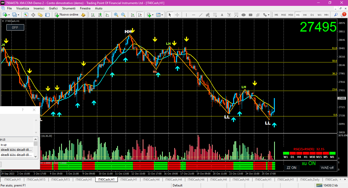Expand the indicators dropdown arrow
Viewport: 348px width, 188px height.
153,15
